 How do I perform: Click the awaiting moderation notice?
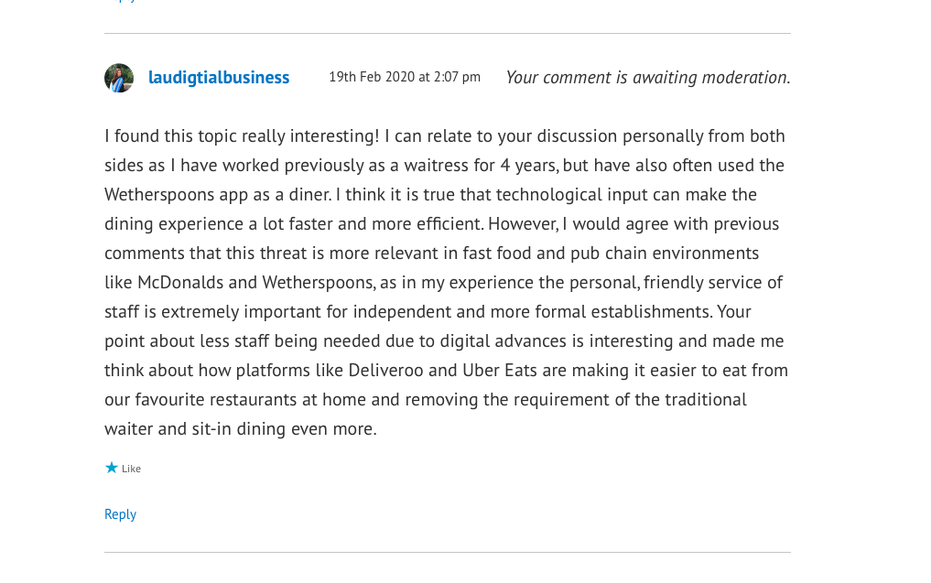(647, 78)
